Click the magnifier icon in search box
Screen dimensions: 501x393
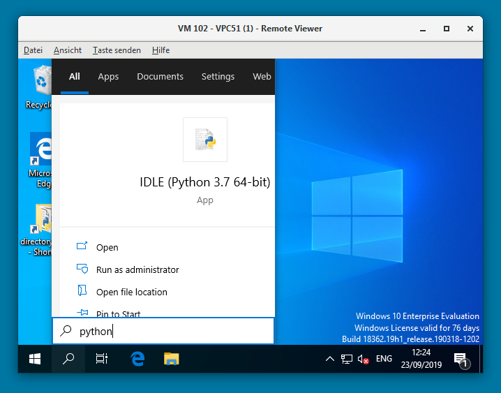coord(66,331)
